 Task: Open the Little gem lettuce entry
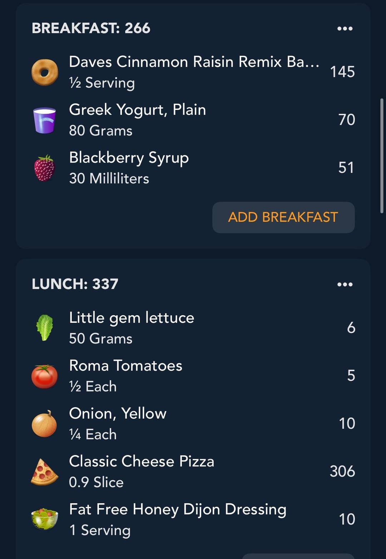[193, 328]
